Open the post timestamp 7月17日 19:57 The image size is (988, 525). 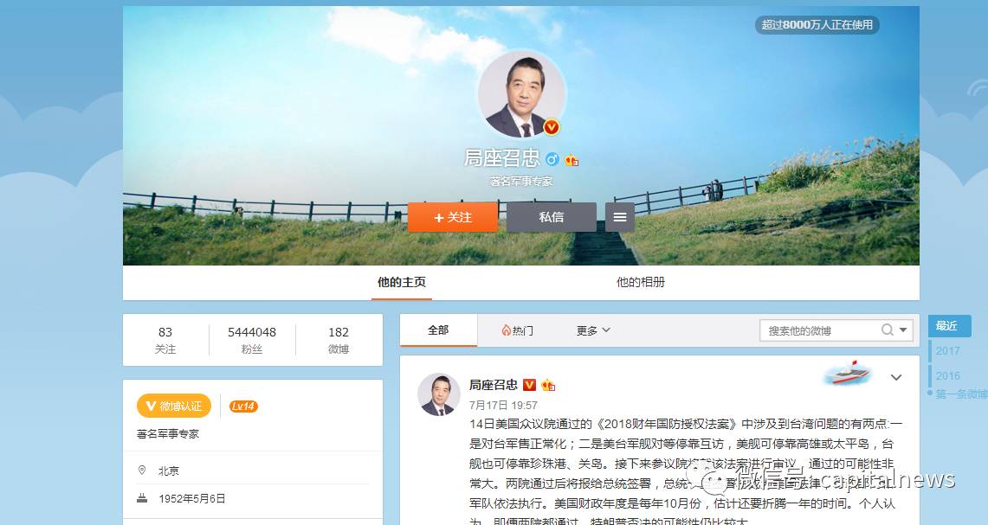click(x=503, y=405)
